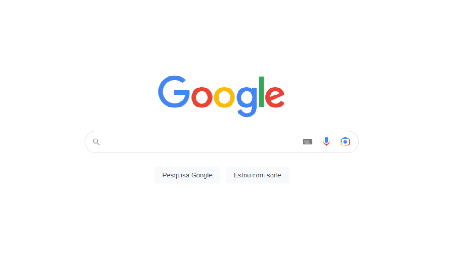Focus the empty Google search field

tap(201, 142)
